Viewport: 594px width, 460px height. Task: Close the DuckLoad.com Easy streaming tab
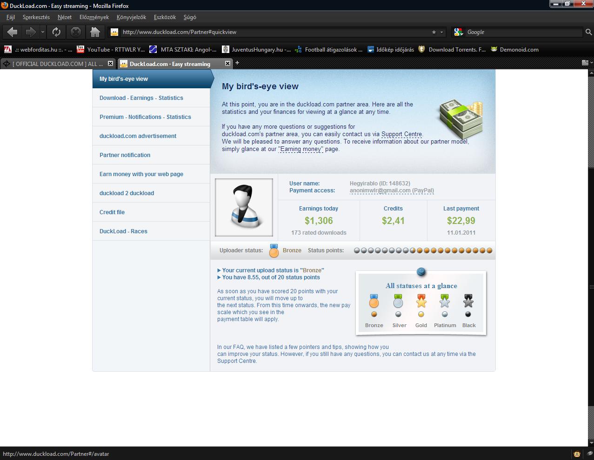click(x=227, y=64)
